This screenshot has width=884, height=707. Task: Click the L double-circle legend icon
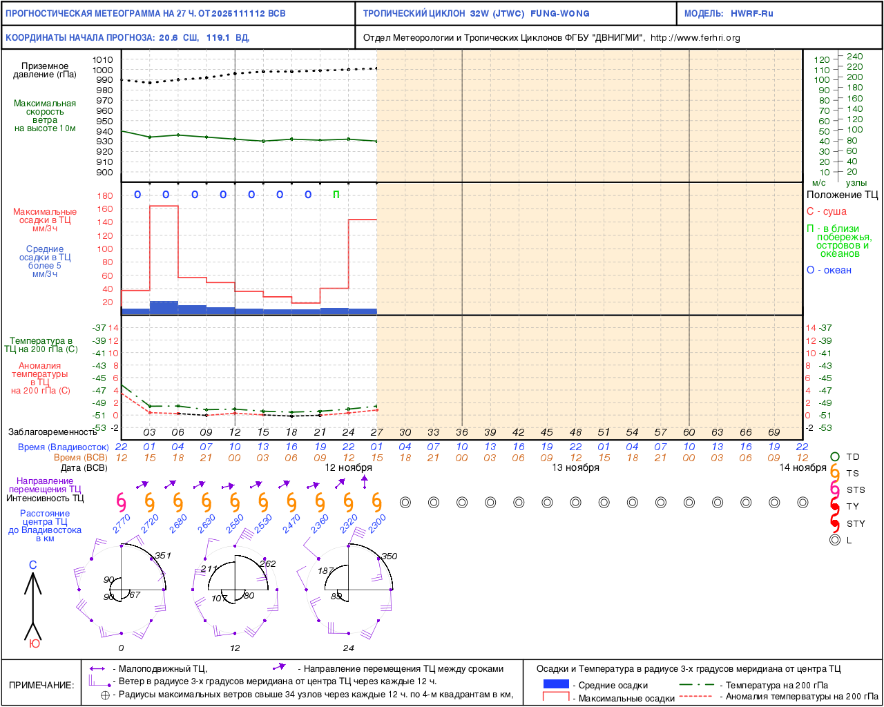(x=834, y=541)
